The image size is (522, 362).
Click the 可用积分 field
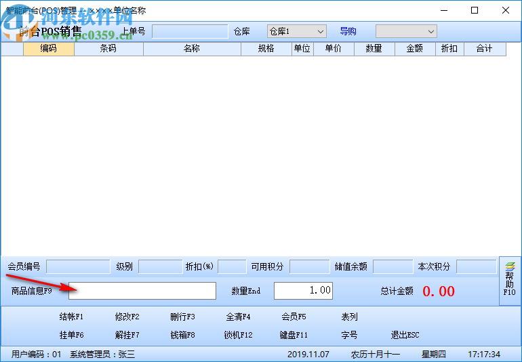[x=310, y=266]
